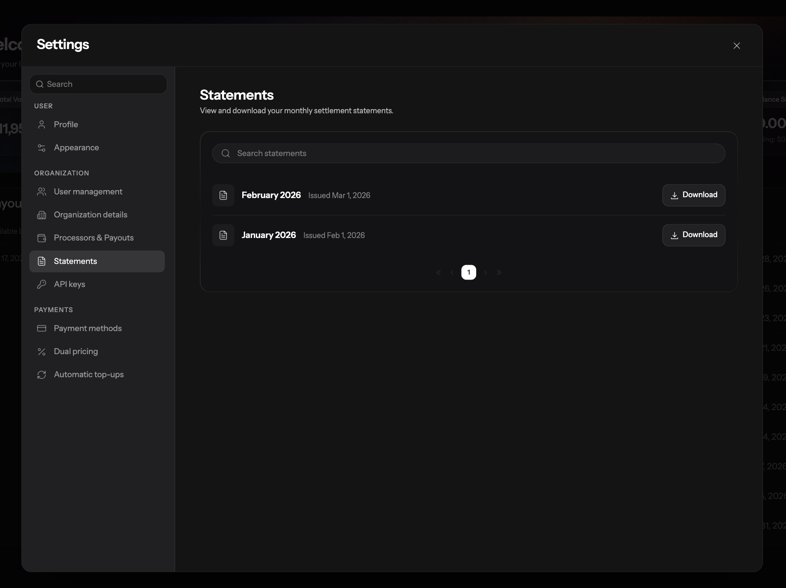
Task: Open the Appearance settings section
Action: coord(97,147)
